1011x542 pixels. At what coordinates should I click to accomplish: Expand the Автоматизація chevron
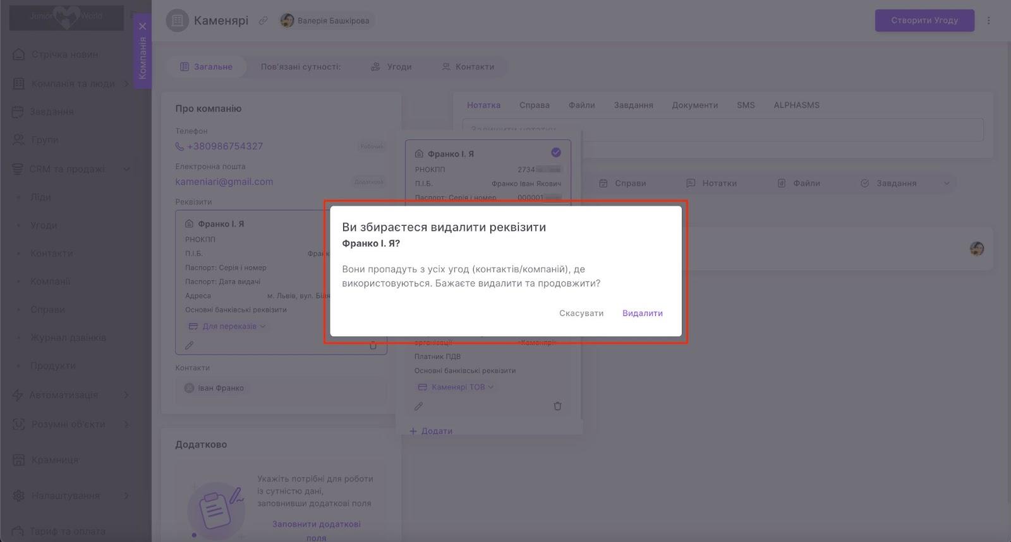pyautogui.click(x=126, y=395)
